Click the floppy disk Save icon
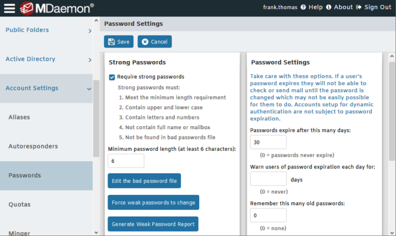This screenshot has width=396, height=236. [x=112, y=42]
